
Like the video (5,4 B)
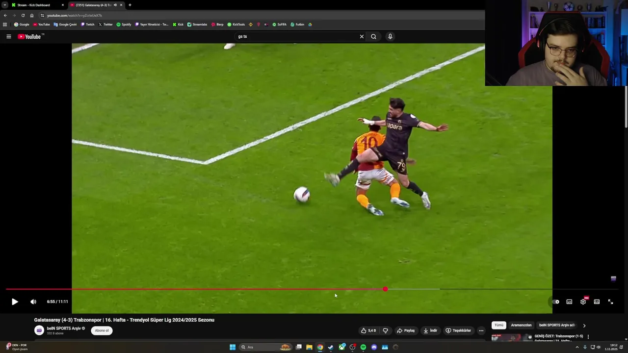click(369, 330)
